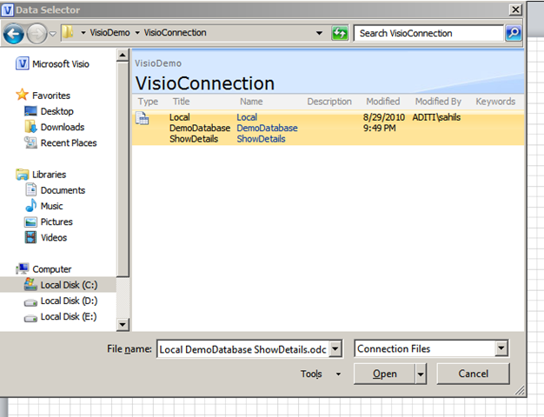Click the connection file type icon in row
The width and height of the screenshot is (544, 417).
(x=142, y=118)
